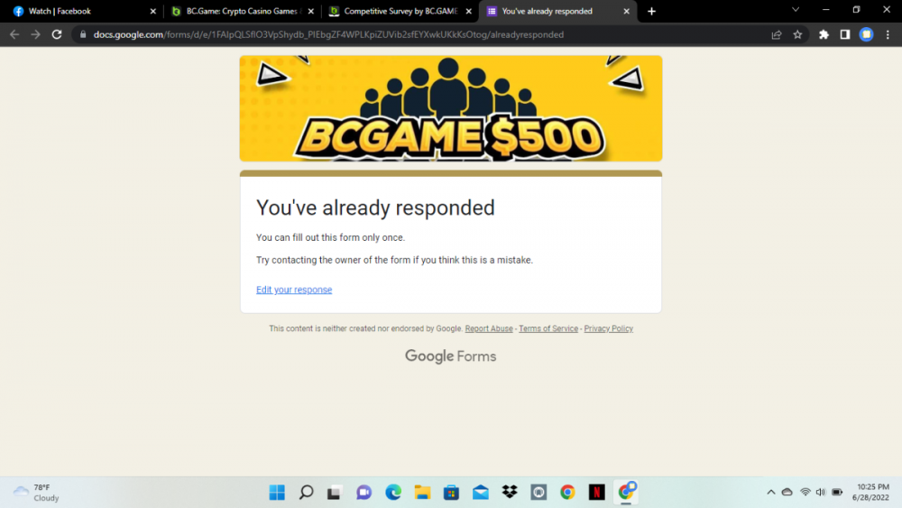View site security lock info

click(83, 34)
